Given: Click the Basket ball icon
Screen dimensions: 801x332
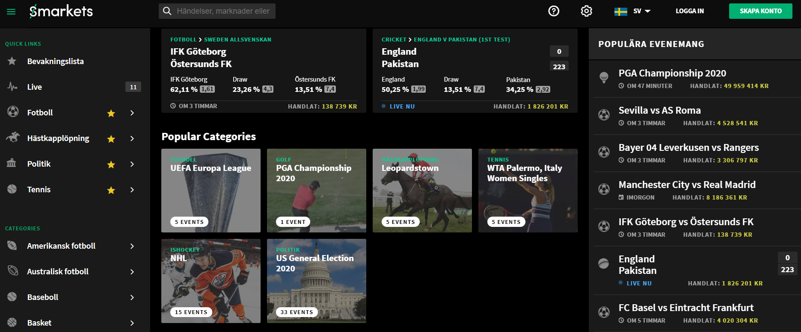Looking at the screenshot, I should (x=12, y=322).
